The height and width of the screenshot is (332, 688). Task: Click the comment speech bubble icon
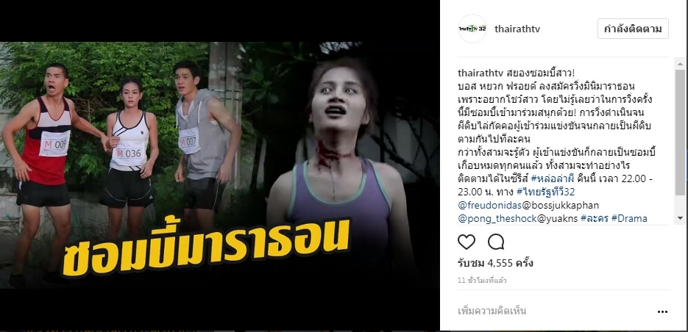pos(496,242)
